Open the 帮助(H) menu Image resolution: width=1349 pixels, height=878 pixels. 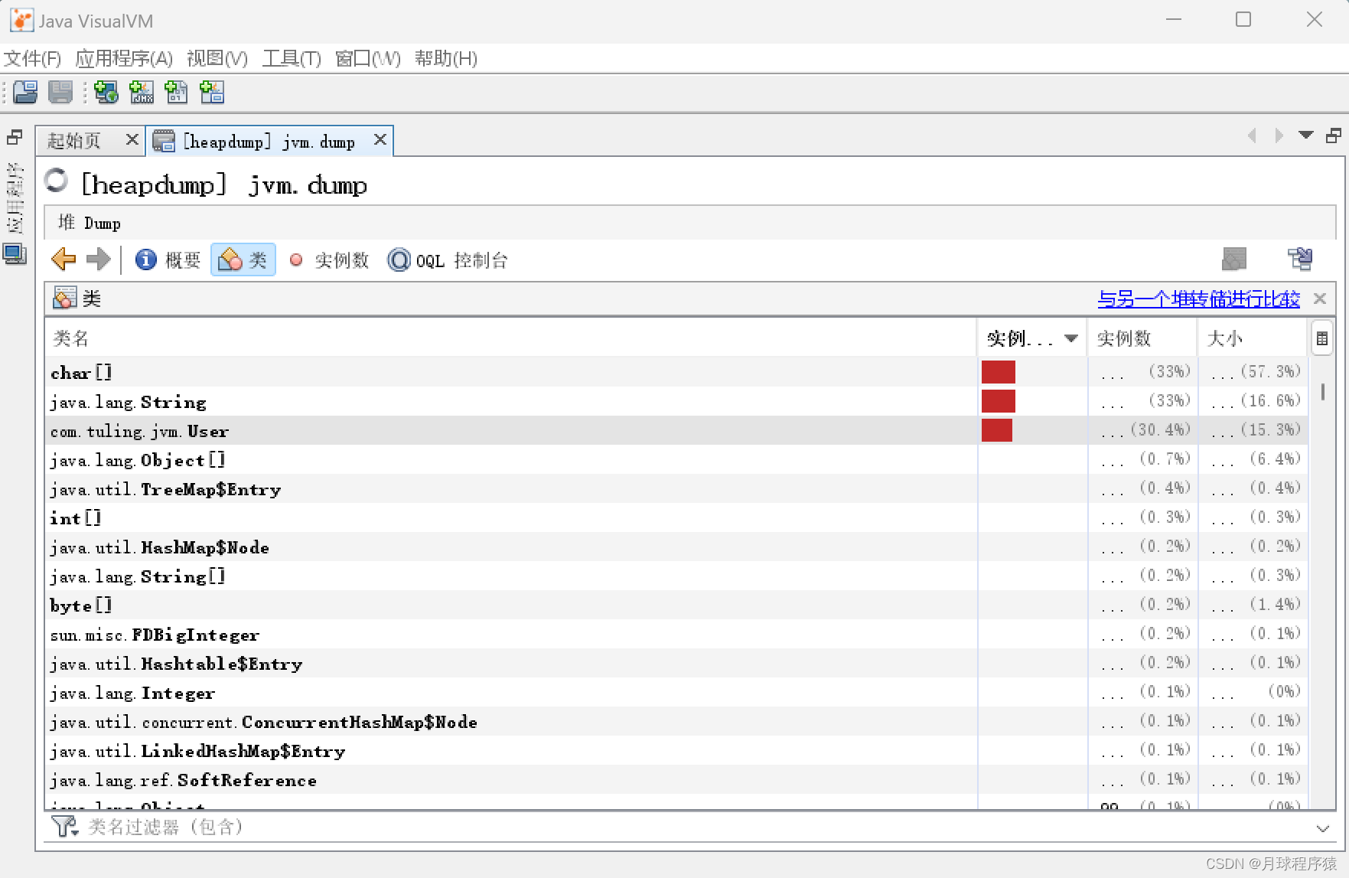(446, 58)
